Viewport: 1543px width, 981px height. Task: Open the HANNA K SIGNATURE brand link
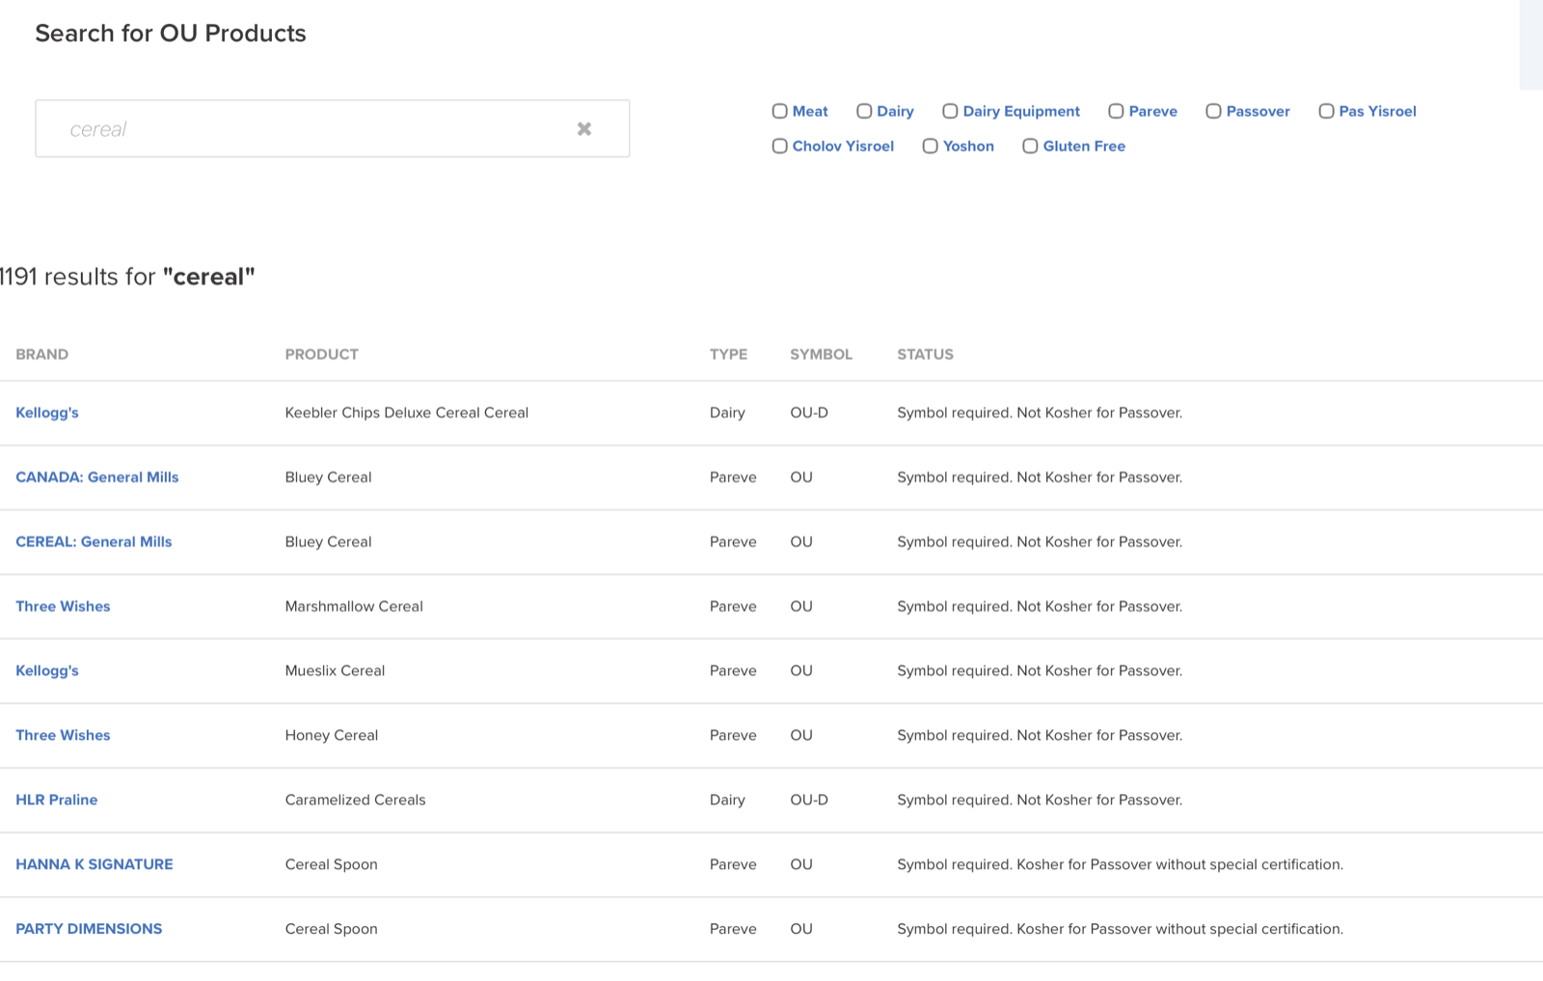95,864
